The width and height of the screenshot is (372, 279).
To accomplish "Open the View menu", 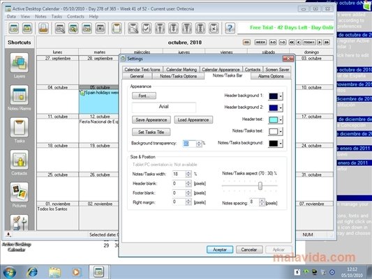I will click(x=25, y=16).
